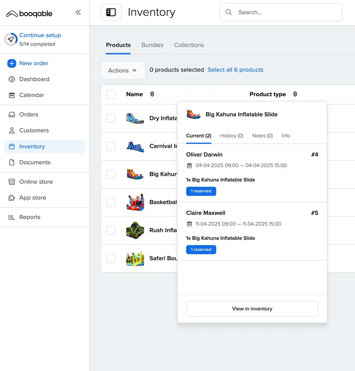Click the 5/14 setup progress indicator

point(37,44)
